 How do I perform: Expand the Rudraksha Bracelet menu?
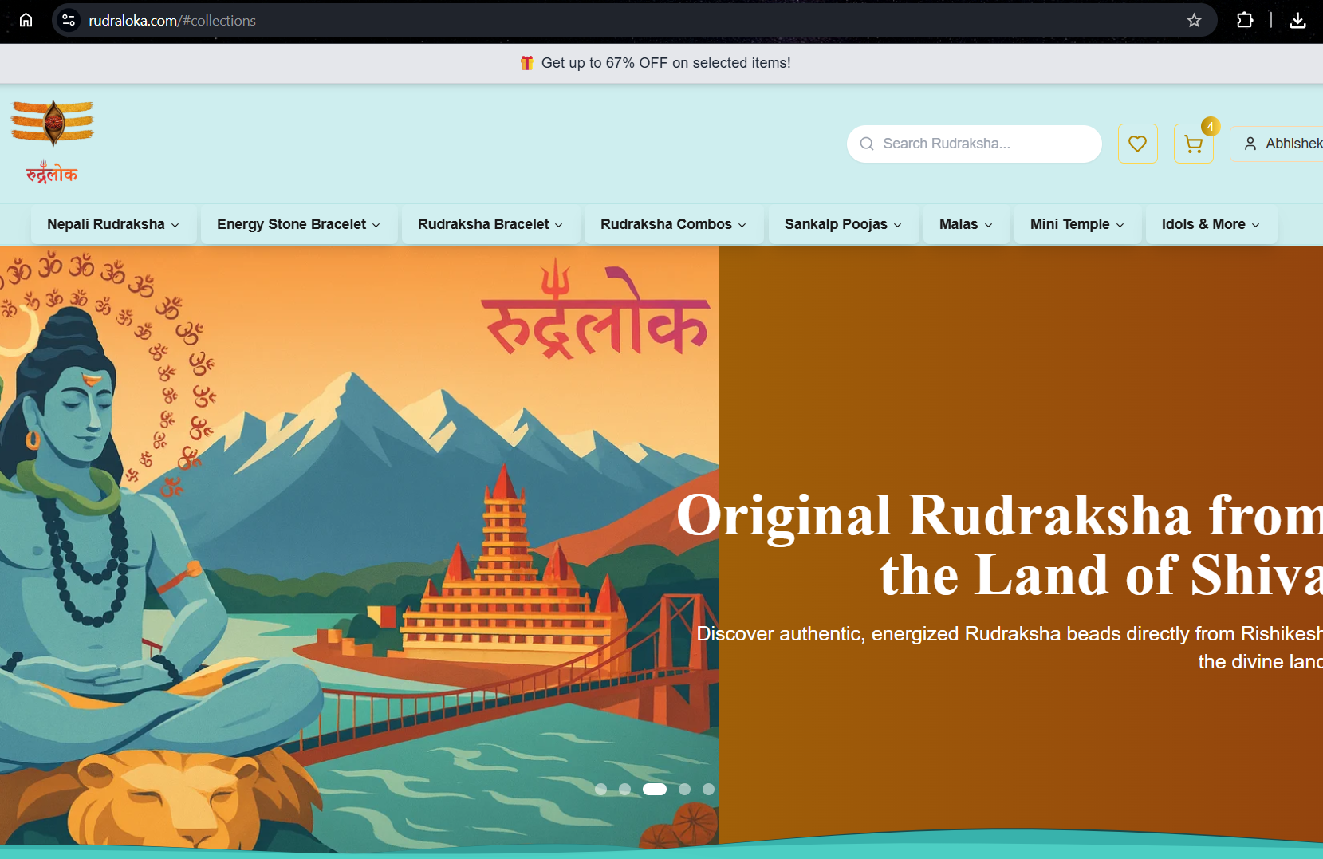tap(490, 224)
